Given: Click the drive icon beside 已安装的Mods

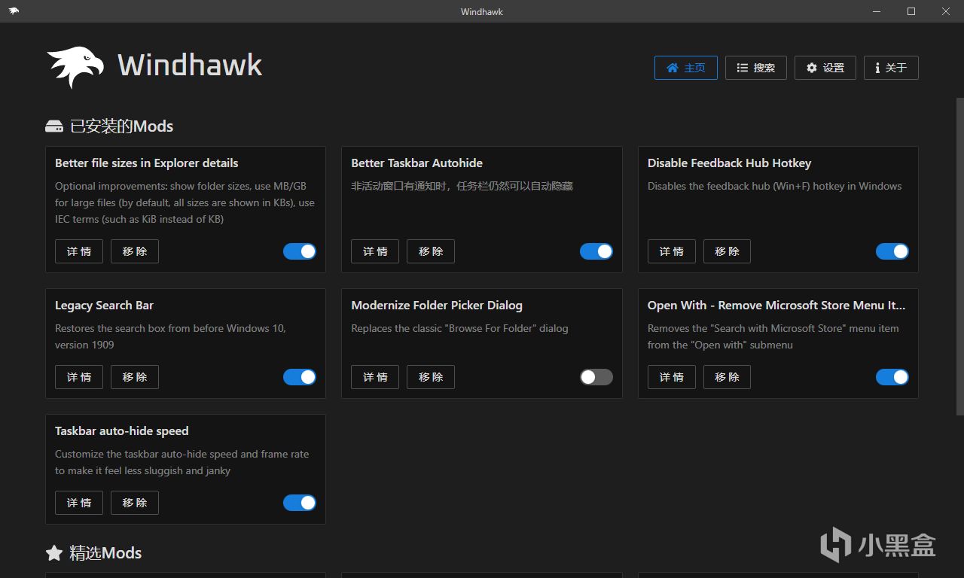Looking at the screenshot, I should pyautogui.click(x=54, y=126).
